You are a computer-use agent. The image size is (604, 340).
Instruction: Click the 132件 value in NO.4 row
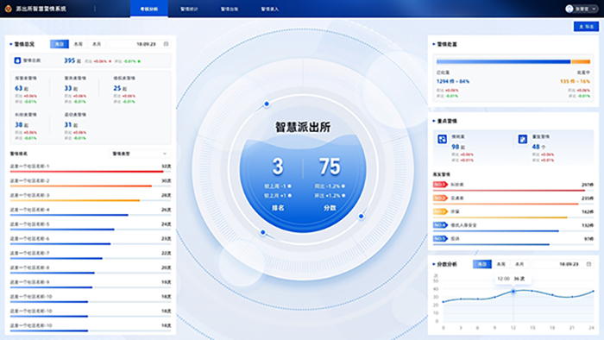(x=588, y=225)
